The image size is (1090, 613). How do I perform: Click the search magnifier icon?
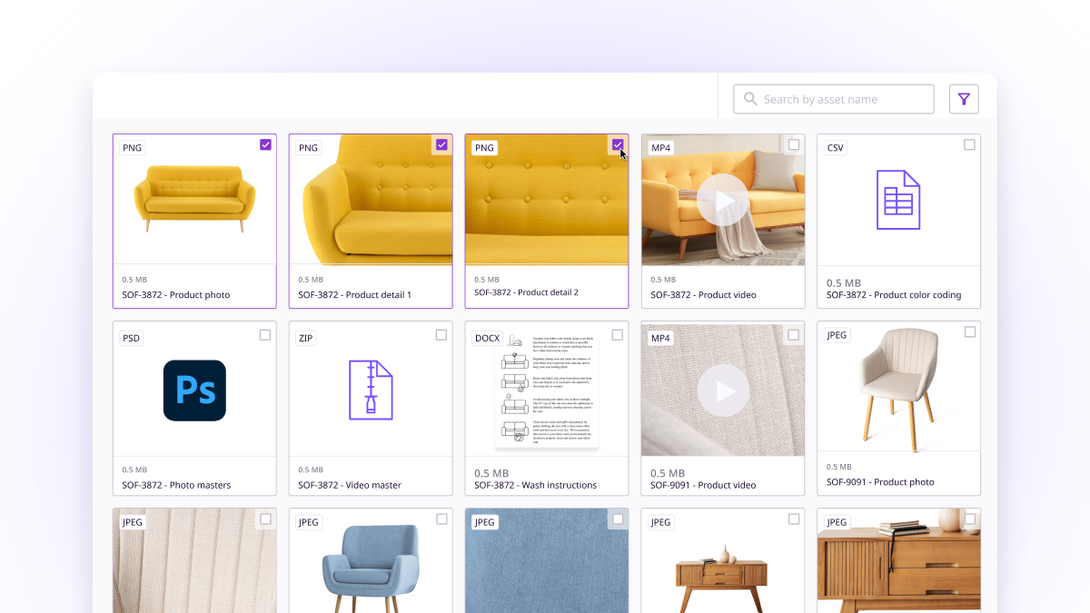749,98
